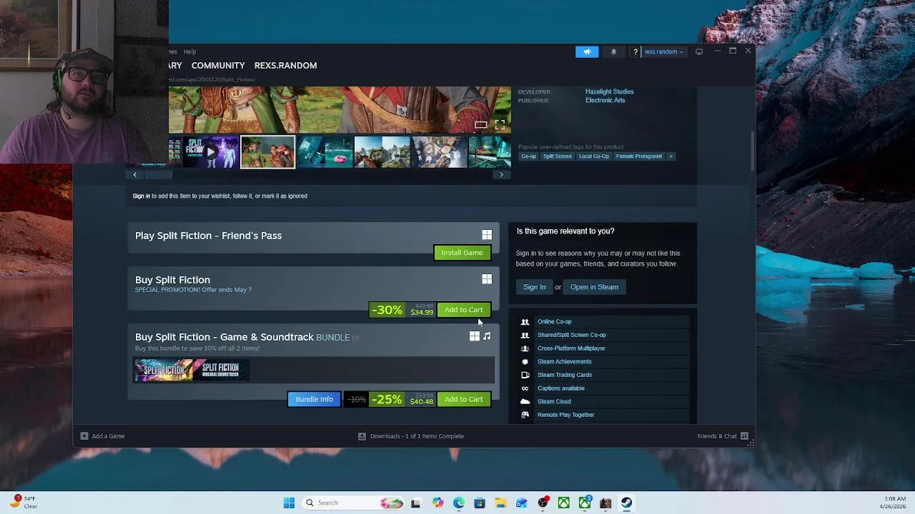915x514 pixels.
Task: Open the Help menu
Action: 189,51
